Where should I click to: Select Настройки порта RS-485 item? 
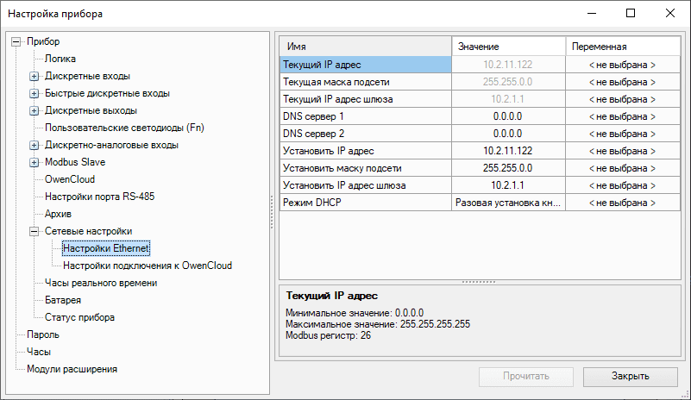tap(99, 197)
